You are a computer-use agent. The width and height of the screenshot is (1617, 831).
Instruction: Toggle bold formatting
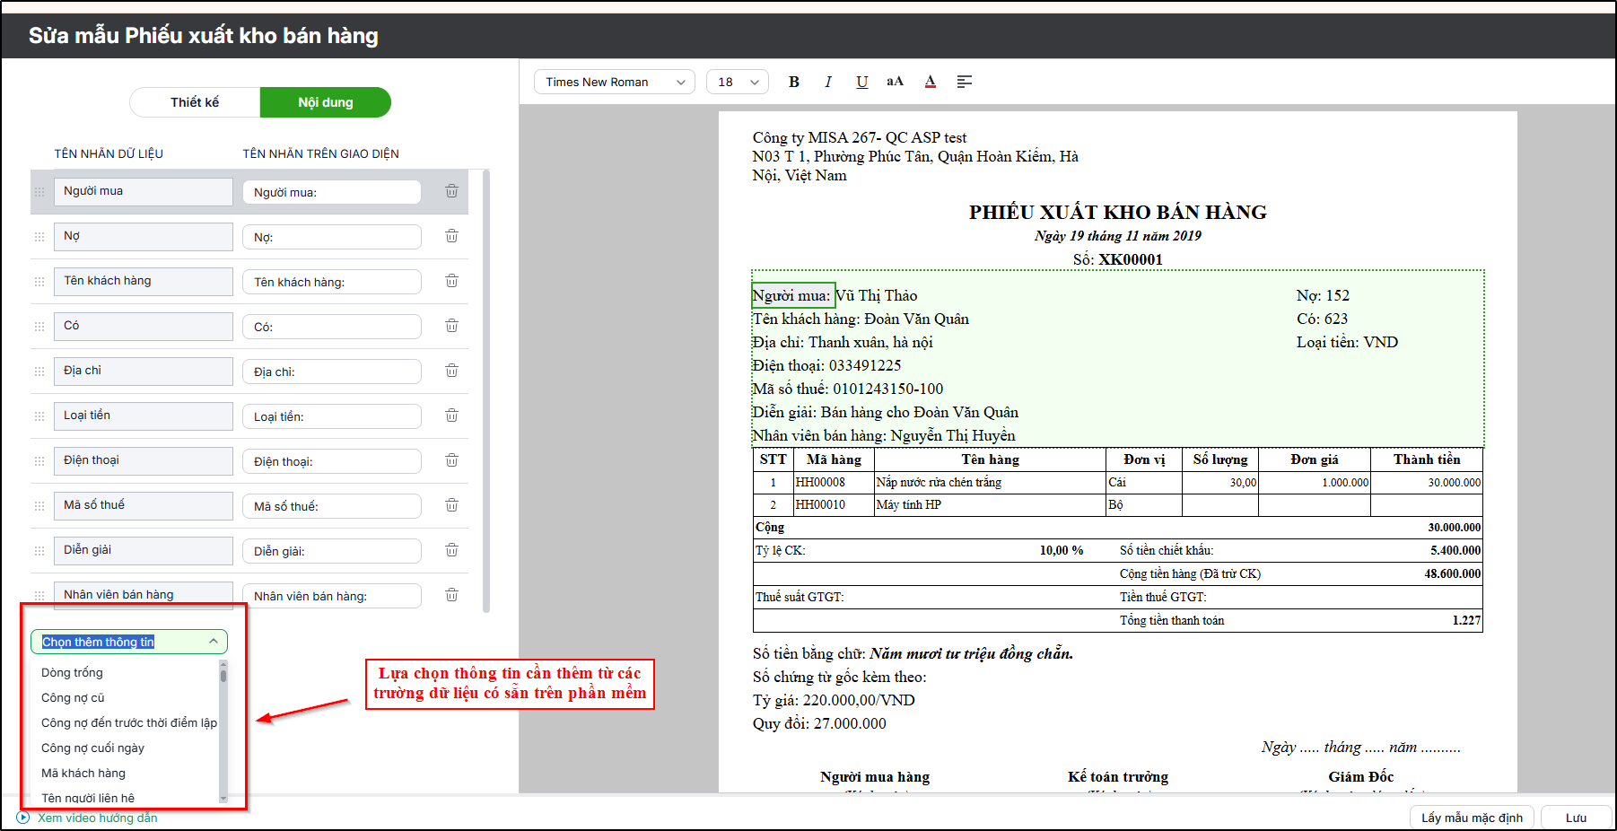coord(794,82)
